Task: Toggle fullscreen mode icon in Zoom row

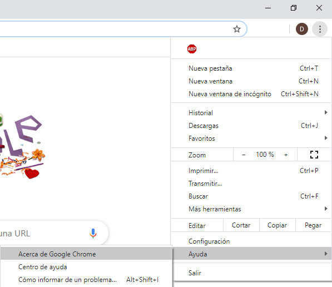Action: click(x=314, y=155)
